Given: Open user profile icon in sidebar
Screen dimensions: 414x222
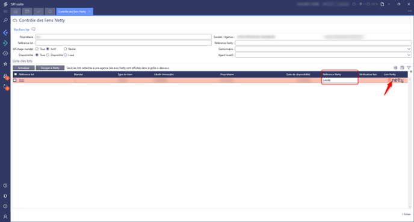Looking at the screenshot, I should pyautogui.click(x=5, y=217).
